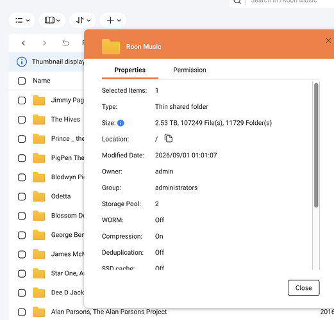This screenshot has height=320, width=334.
Task: Click the Roon Music folder icon in header
Action: pos(111,47)
